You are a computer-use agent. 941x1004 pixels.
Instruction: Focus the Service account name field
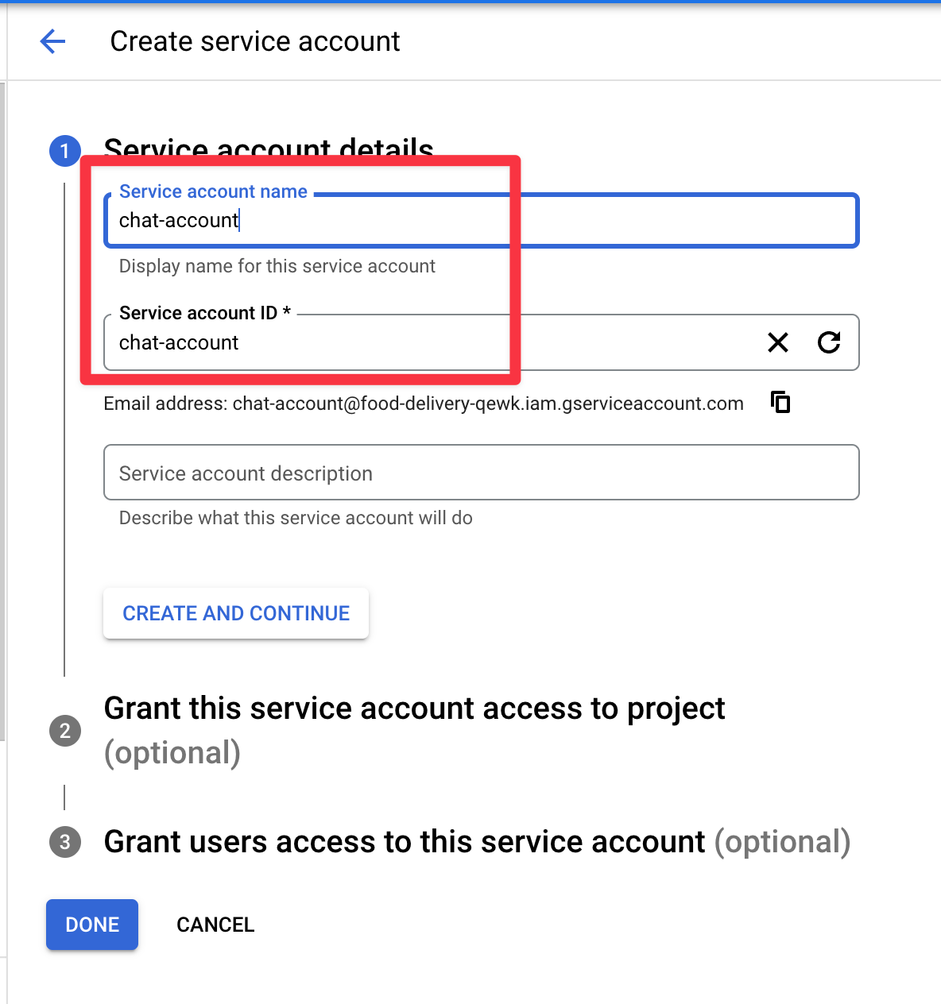coord(556,221)
